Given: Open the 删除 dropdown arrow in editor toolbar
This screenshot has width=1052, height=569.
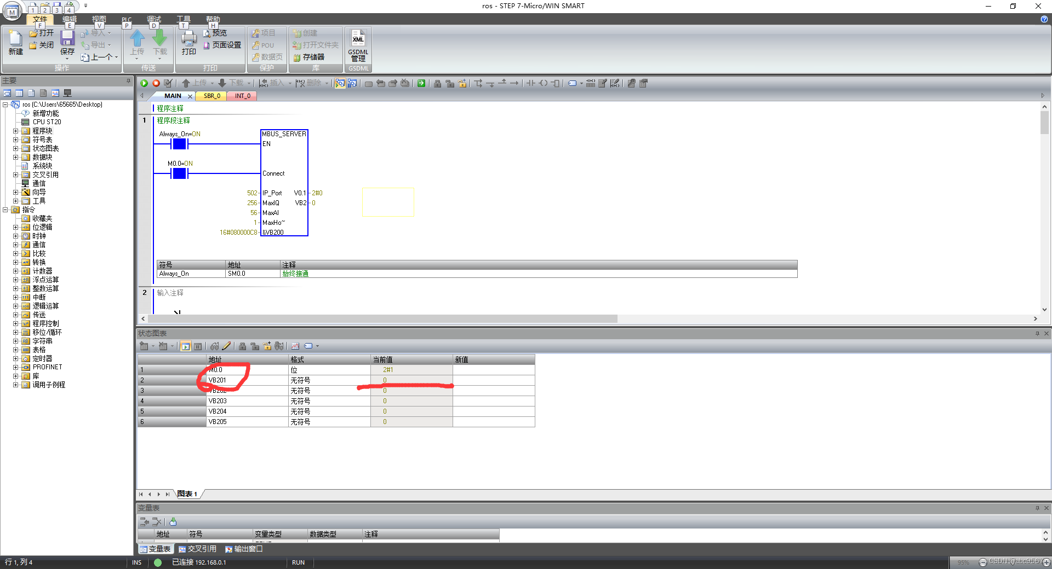Looking at the screenshot, I should click(x=327, y=83).
